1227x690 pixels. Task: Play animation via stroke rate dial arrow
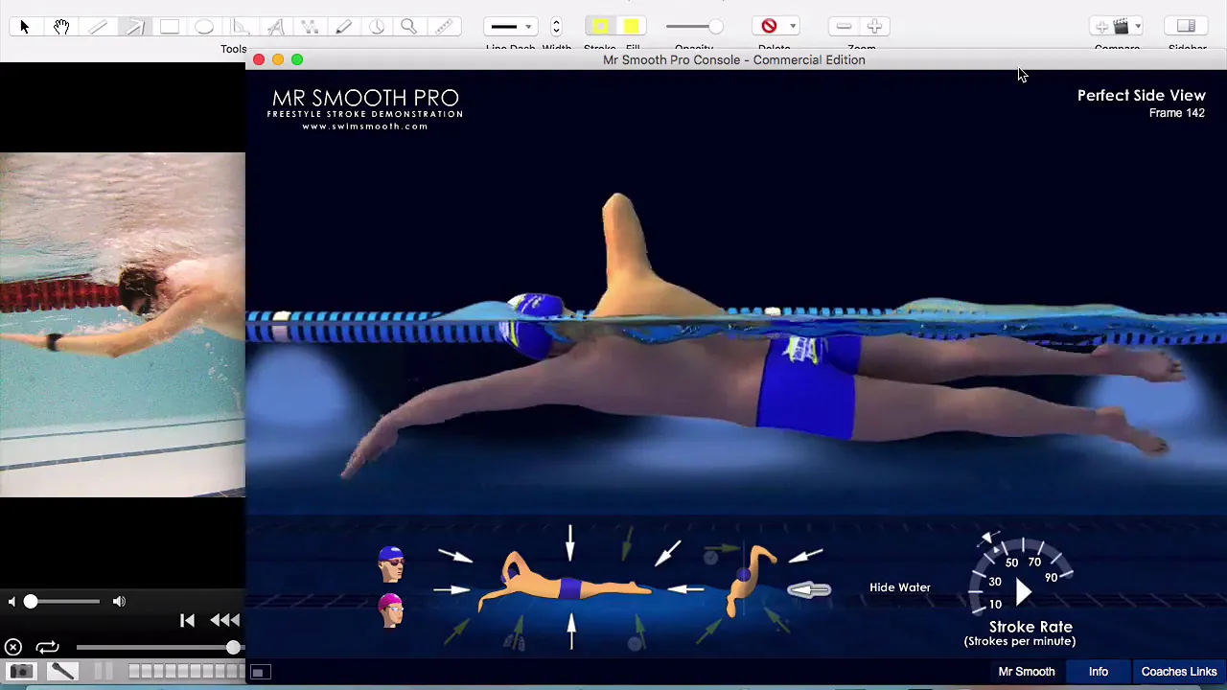[x=1024, y=592]
